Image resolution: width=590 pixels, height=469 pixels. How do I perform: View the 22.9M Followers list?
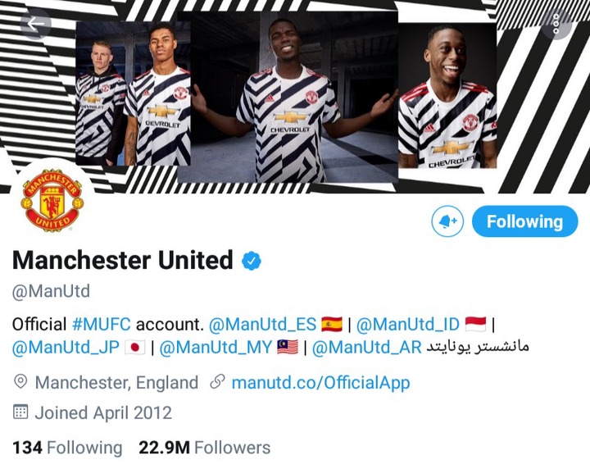(204, 448)
